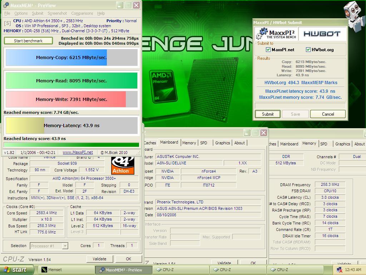
Task: Click the Memory-Latency result bar
Action: tap(71, 126)
